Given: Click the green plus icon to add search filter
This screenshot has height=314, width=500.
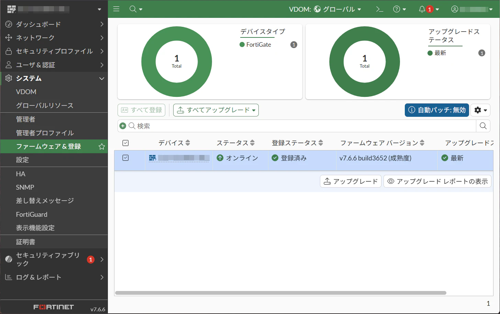Looking at the screenshot, I should (123, 126).
